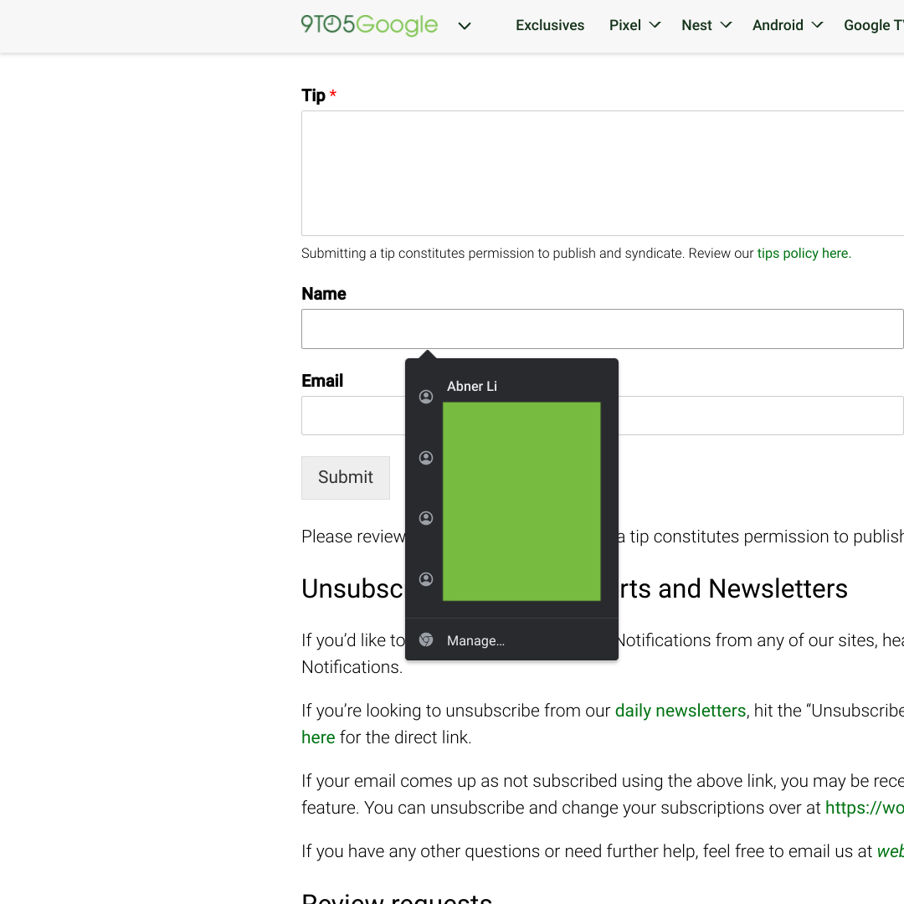The width and height of the screenshot is (904, 904).
Task: Click the Chrome icon next to Manage
Action: coord(426,640)
